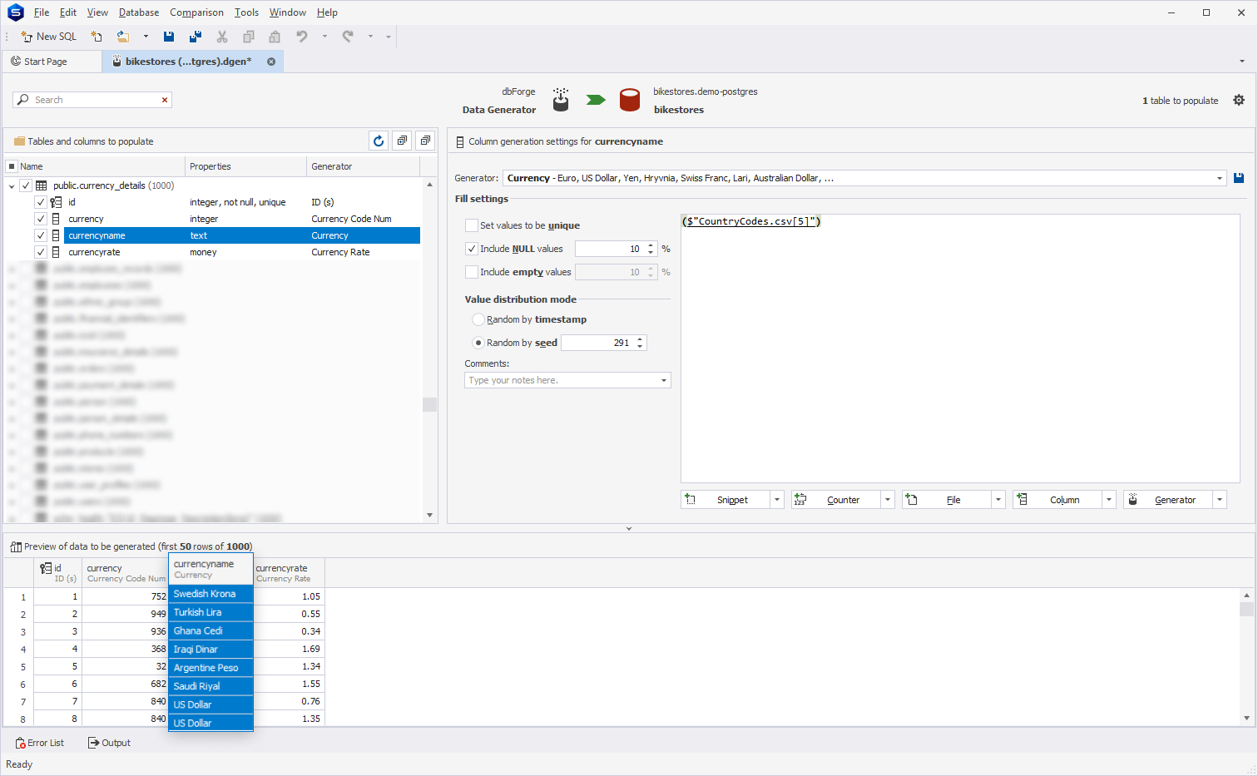Screen dimensions: 1258x776
Task: Click the new document icon beside New SQL
Action: [x=97, y=37]
